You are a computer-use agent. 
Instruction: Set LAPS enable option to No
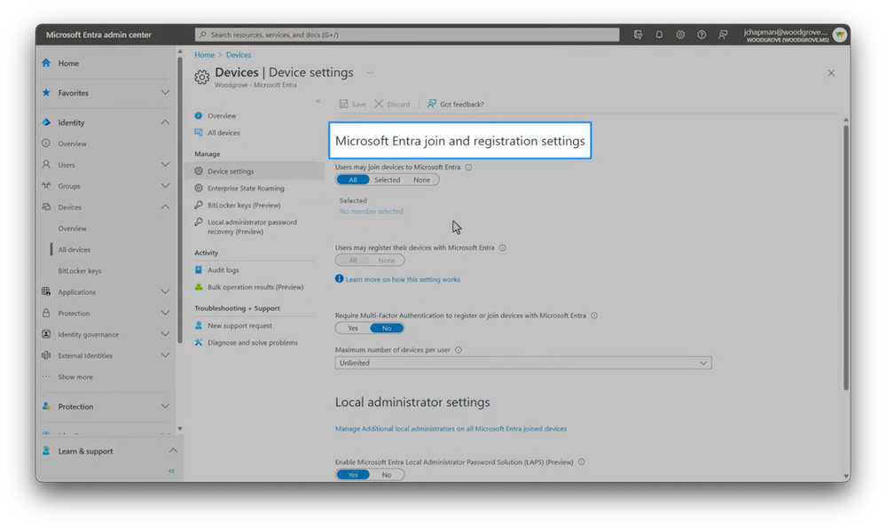(387, 475)
